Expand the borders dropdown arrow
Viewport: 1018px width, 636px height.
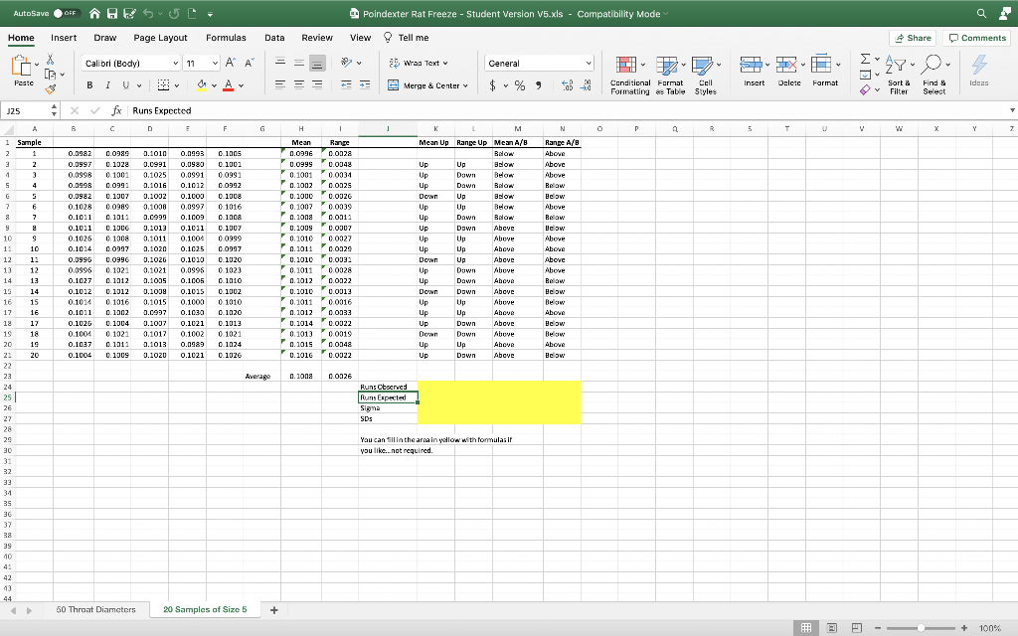(x=177, y=85)
